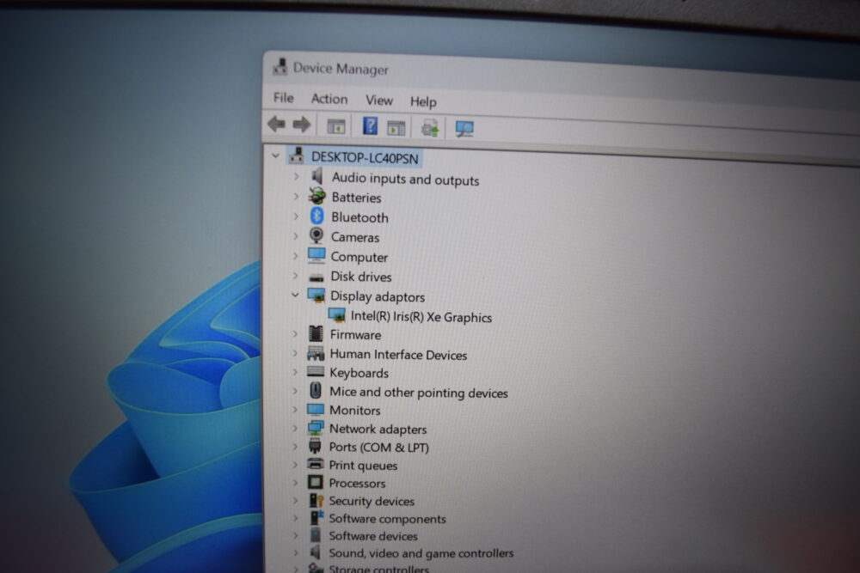Expand the Batteries category
Screen dimensions: 860x573
point(296,196)
